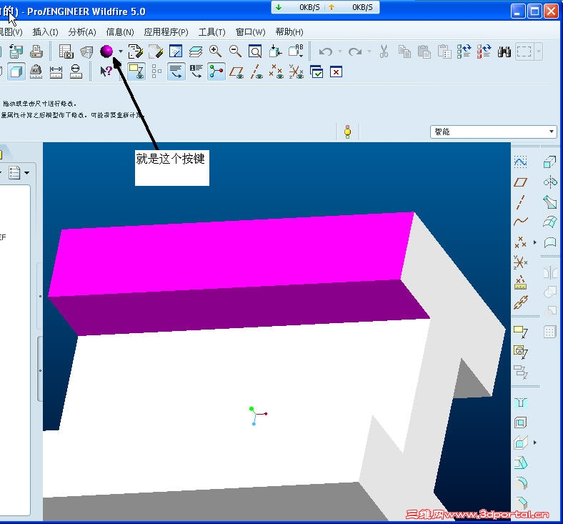Image resolution: width=563 pixels, height=524 pixels.
Task: Open the saved view list icon
Action: point(297,51)
